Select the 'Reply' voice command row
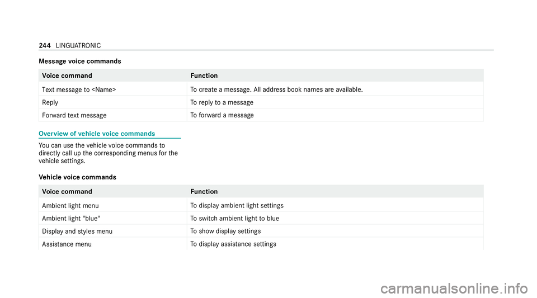 pos(49,103)
